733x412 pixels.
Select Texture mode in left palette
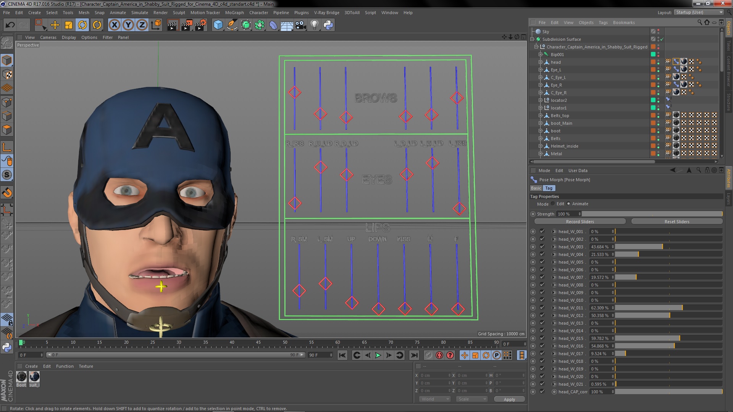(x=7, y=74)
